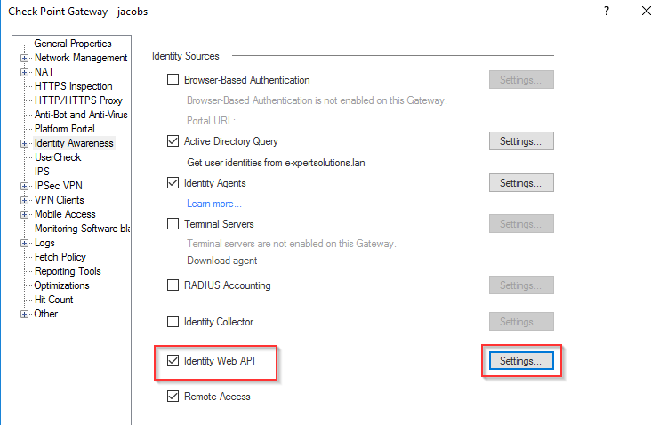Expand the Network Management tree node
667x425 pixels.
click(25, 58)
